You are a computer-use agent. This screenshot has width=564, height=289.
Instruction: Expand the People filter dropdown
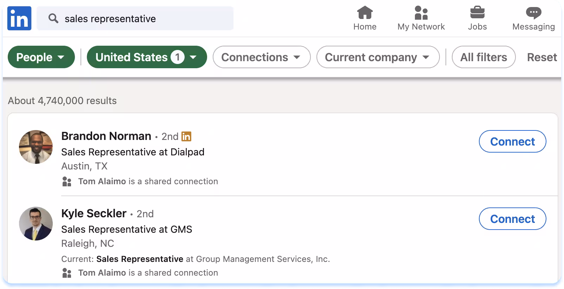[x=41, y=57]
